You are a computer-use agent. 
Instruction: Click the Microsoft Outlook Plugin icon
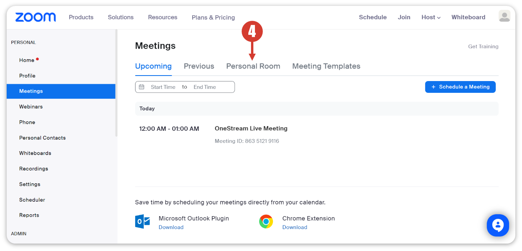143,221
